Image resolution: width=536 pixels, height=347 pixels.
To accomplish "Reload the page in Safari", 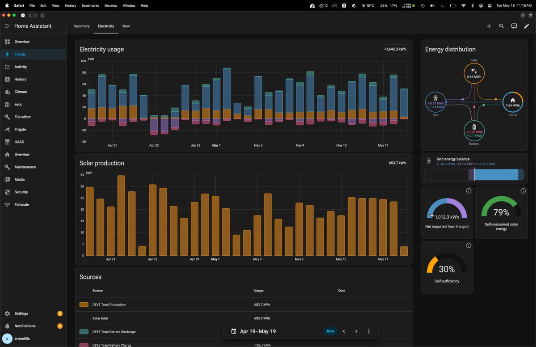I will (x=42, y=15).
